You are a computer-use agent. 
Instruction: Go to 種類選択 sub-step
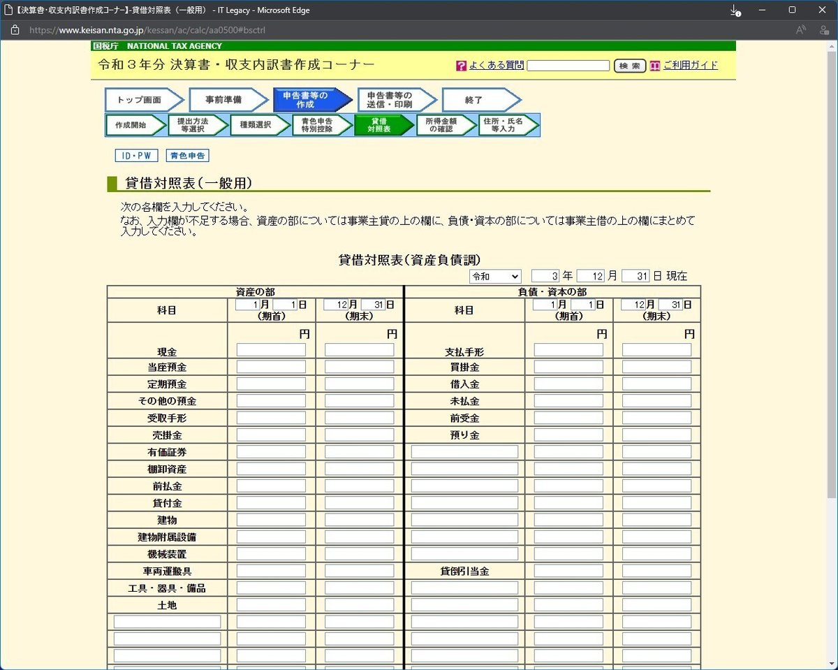pyautogui.click(x=260, y=125)
